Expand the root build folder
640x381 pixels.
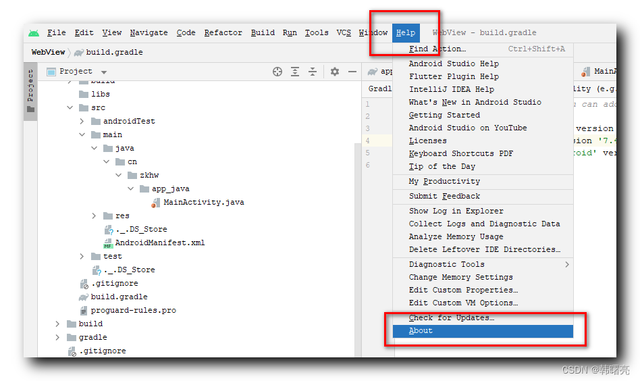57,324
